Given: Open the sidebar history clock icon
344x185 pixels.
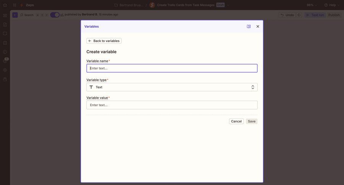Looking at the screenshot, I should coord(5,52).
